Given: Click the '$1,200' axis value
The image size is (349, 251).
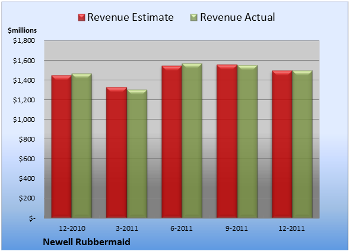Looking at the screenshot, I should [24, 100].
